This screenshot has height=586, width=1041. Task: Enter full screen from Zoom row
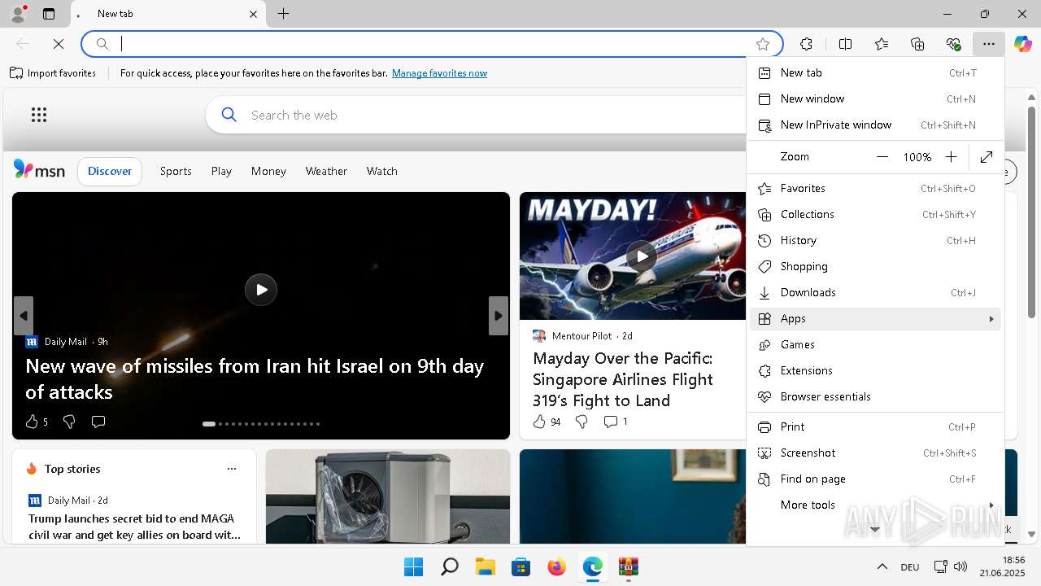(987, 157)
